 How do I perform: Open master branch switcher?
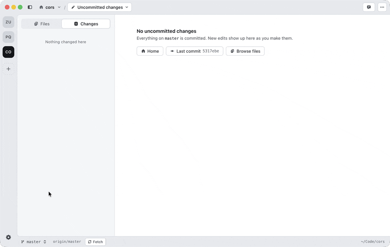click(34, 242)
